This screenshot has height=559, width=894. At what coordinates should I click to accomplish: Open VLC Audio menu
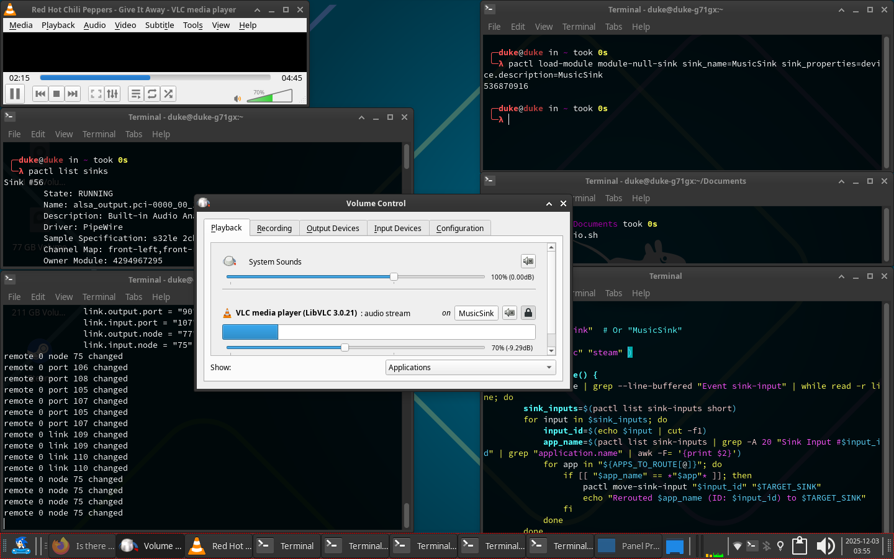[x=94, y=25]
